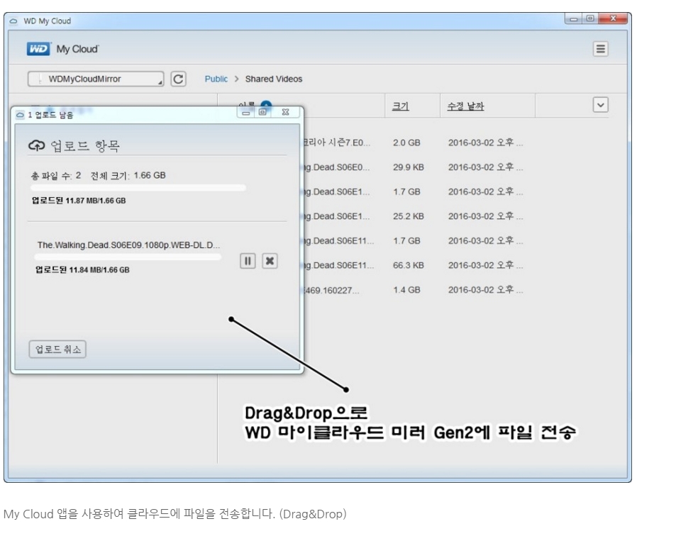698x536 pixels.
Task: Click the WD logo in the header
Action: [x=39, y=49]
